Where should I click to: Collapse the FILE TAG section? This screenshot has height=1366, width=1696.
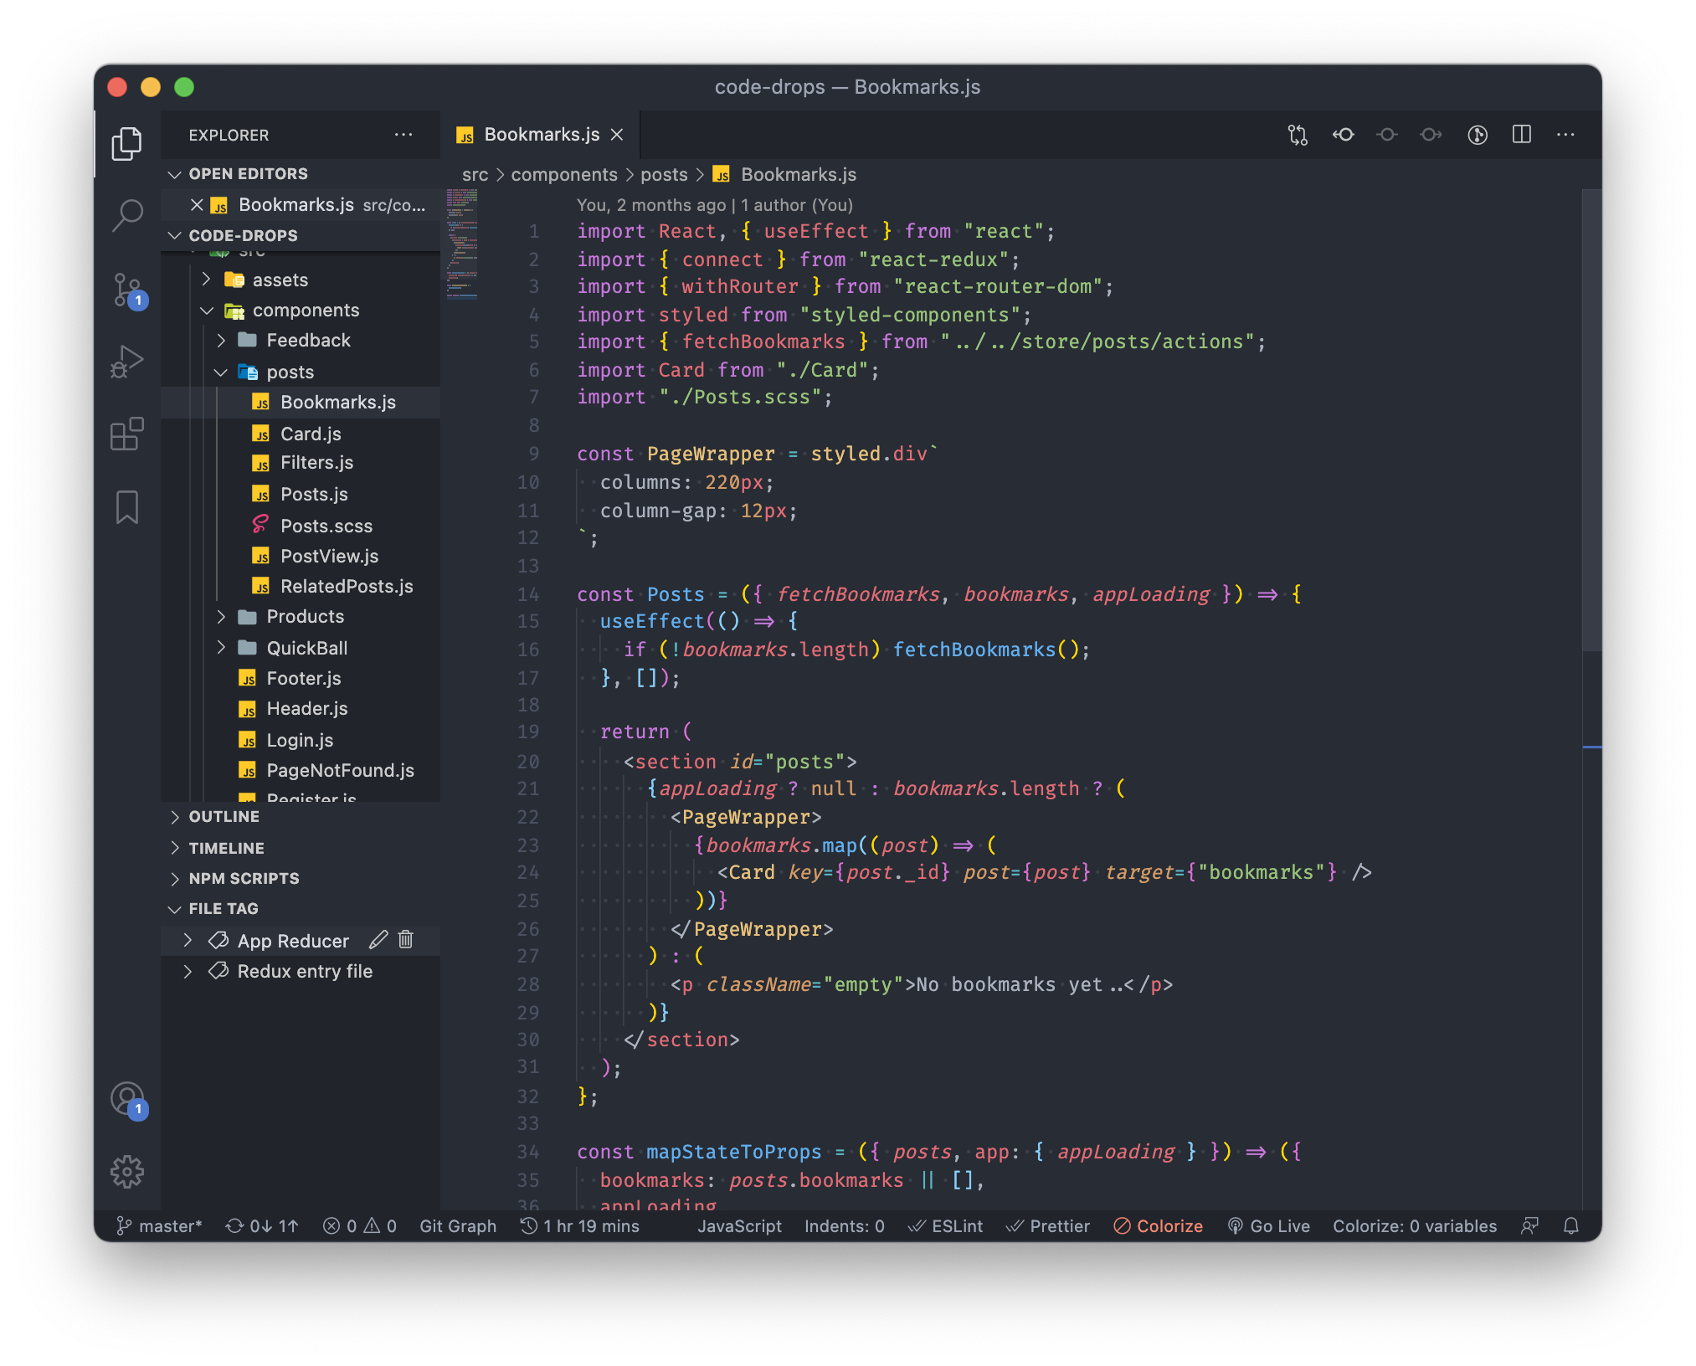(x=223, y=908)
